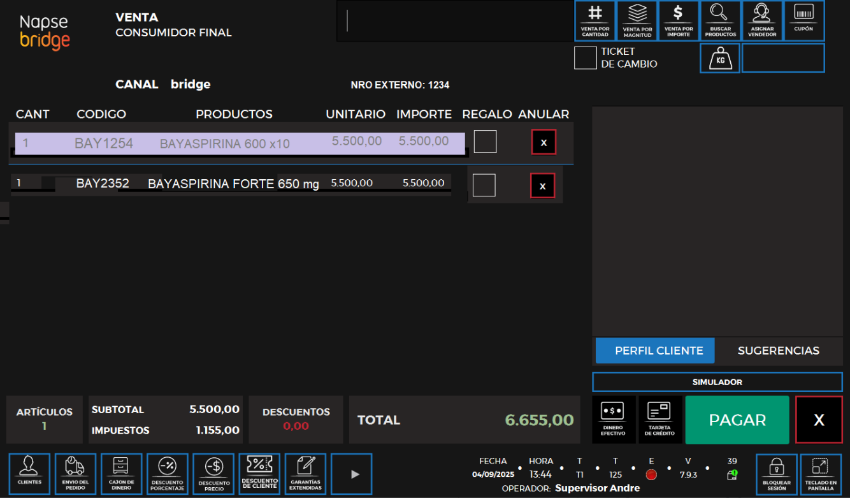This screenshot has width=850, height=498.
Task: Open the Cupón barcode button
Action: 804,21
